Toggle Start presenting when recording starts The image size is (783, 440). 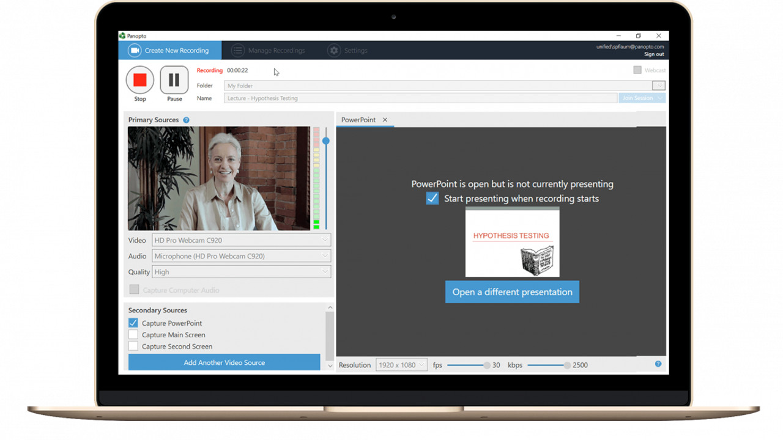click(x=432, y=199)
